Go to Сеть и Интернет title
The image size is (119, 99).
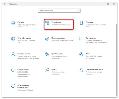click(24, 38)
